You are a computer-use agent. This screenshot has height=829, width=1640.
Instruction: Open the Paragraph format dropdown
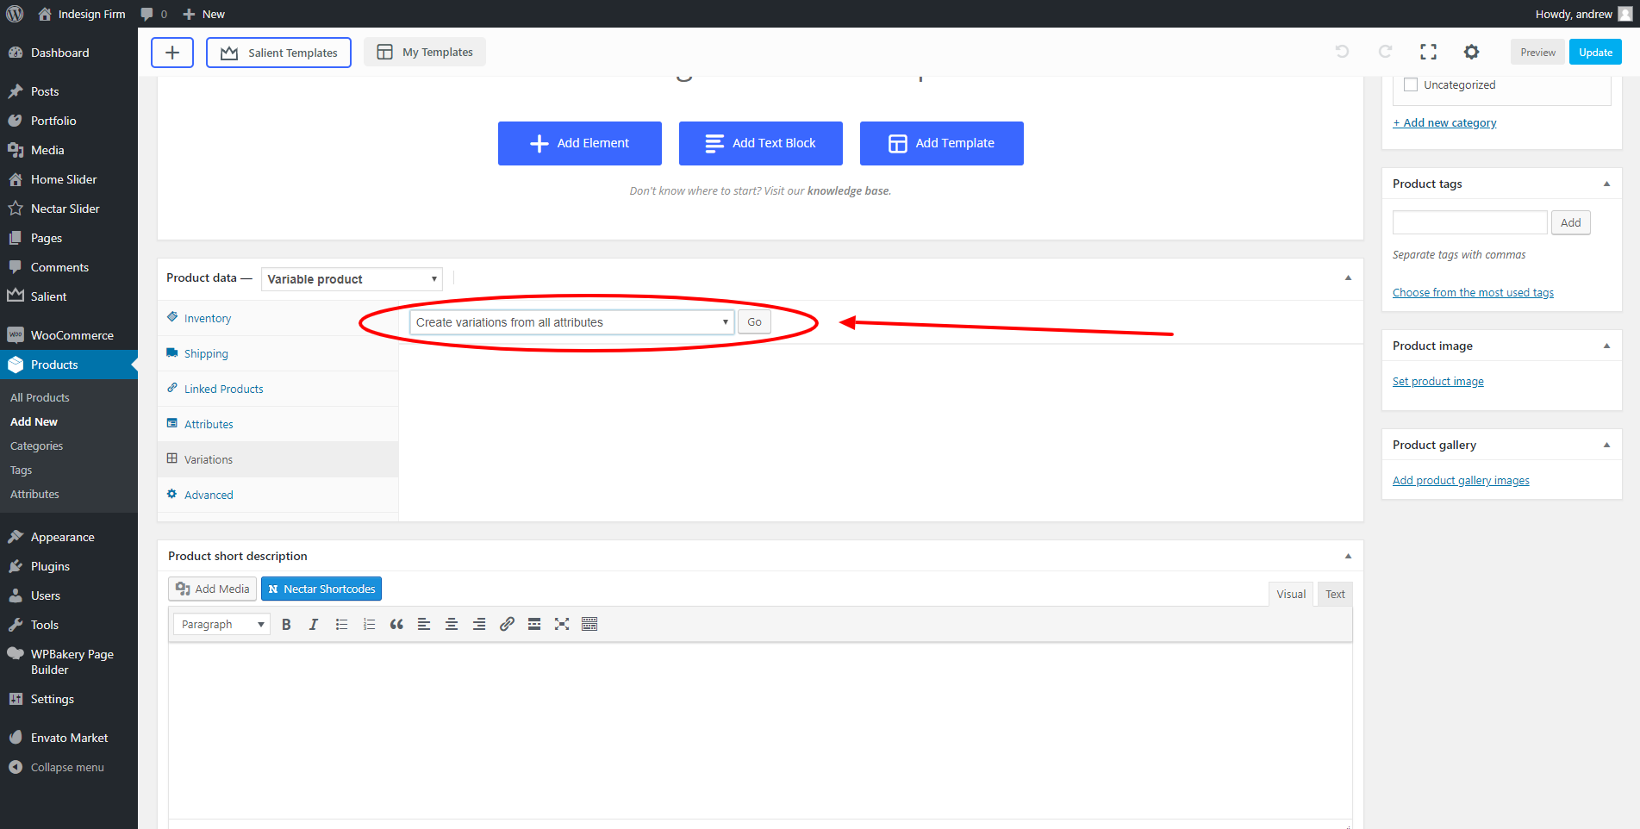[x=221, y=625]
